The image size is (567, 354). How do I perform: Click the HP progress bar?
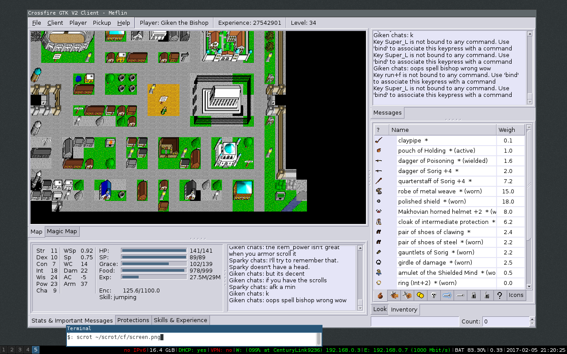(154, 250)
